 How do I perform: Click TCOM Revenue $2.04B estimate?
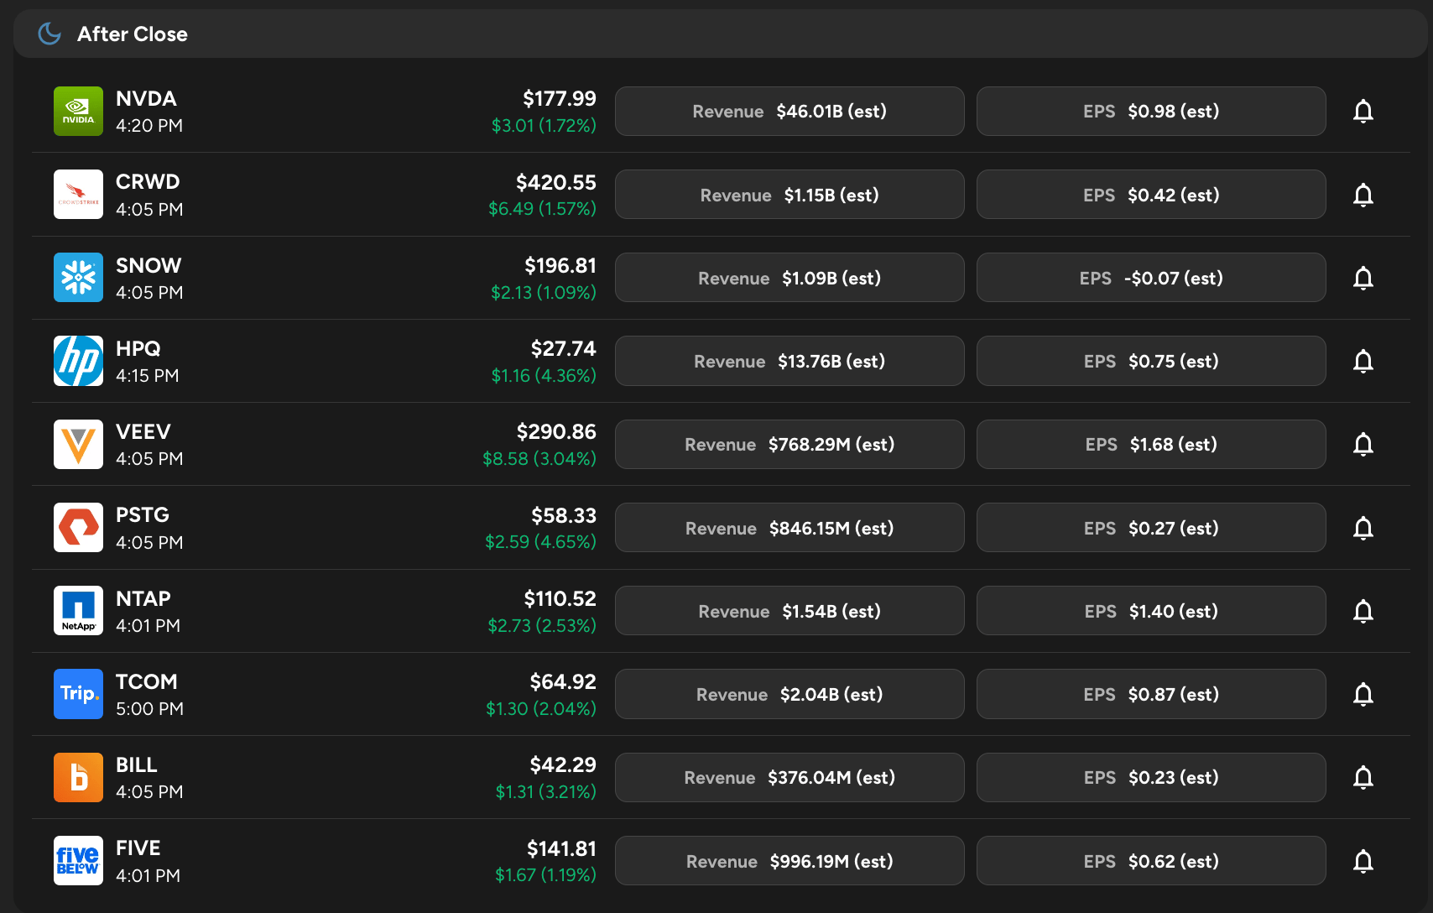pos(789,694)
